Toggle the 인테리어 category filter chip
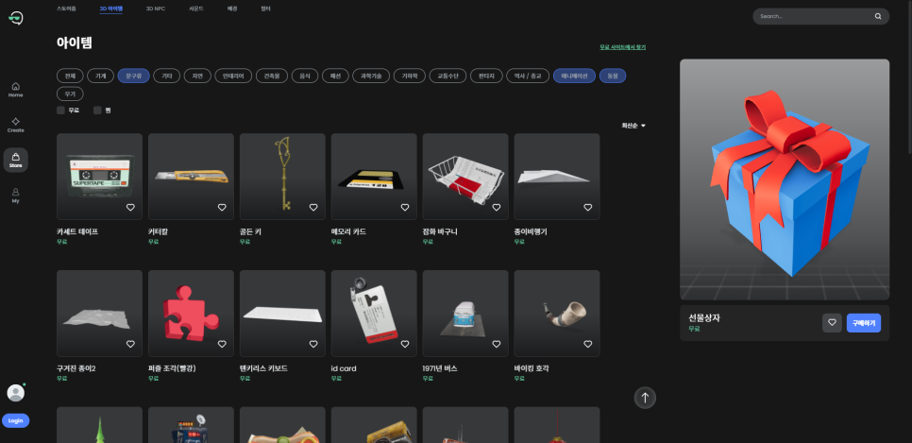The width and height of the screenshot is (912, 443). tap(233, 76)
